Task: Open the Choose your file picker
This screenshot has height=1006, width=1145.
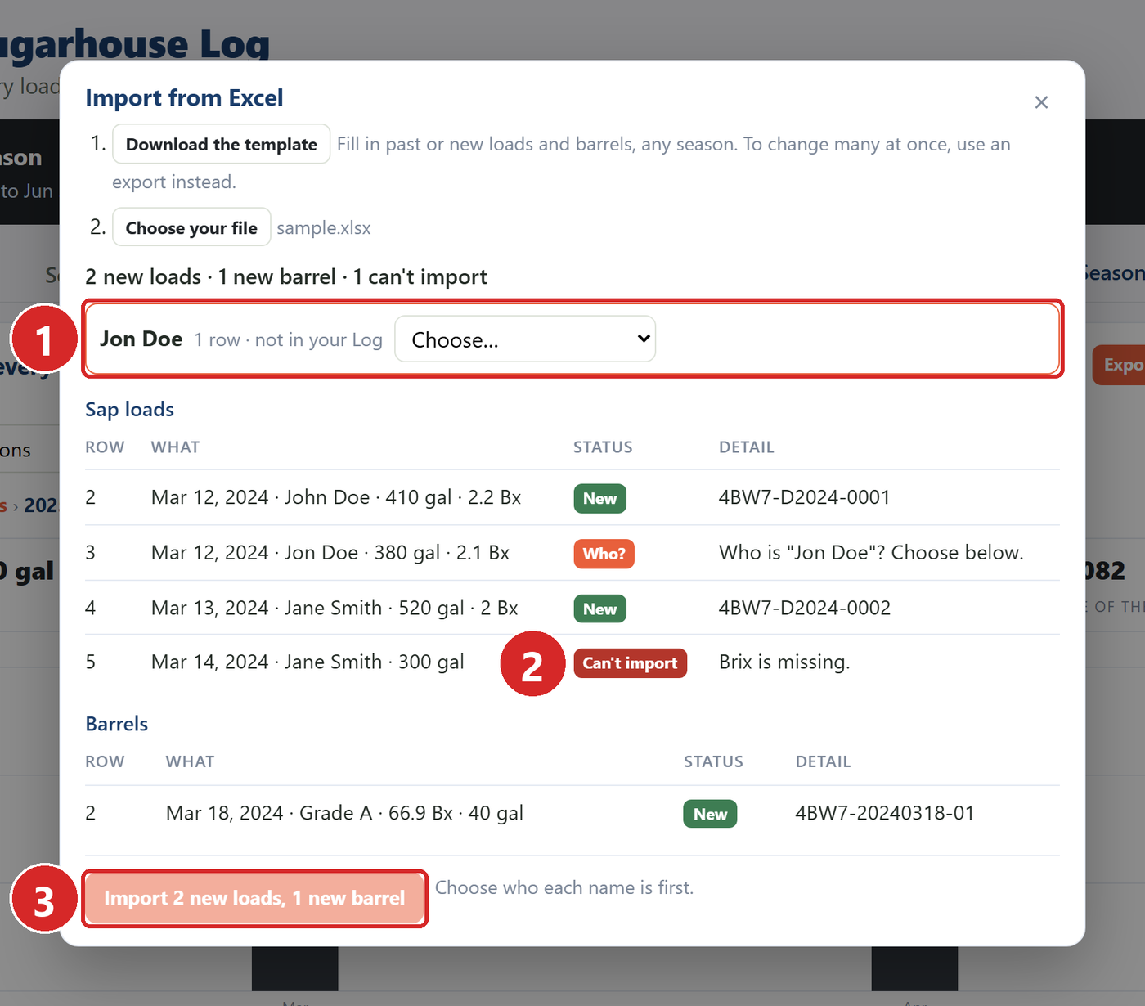Action: point(191,227)
